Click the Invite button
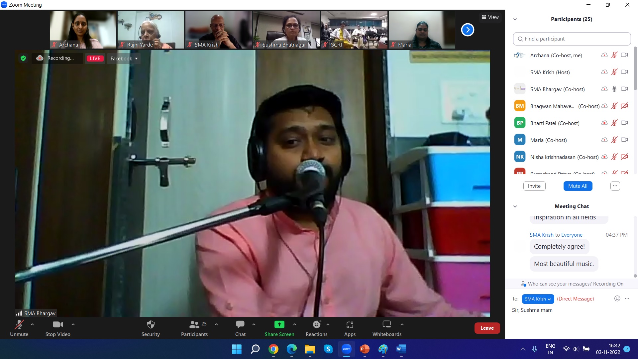The image size is (638, 359). point(534,186)
